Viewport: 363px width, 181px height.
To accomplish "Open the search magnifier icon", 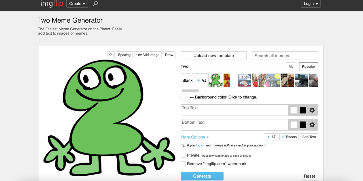I will (x=95, y=3).
